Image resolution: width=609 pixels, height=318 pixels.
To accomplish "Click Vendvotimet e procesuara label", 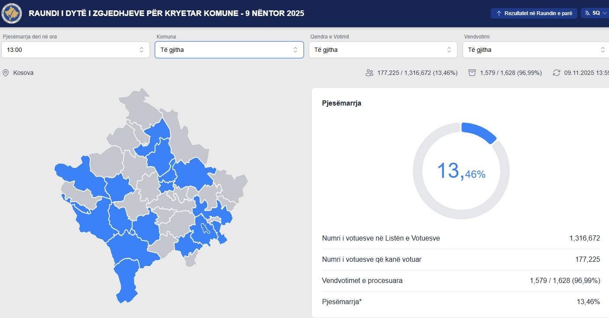I will pos(362,281).
